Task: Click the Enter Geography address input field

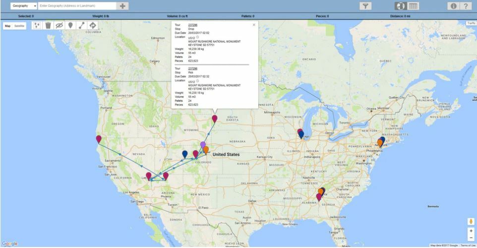Action: tap(77, 6)
